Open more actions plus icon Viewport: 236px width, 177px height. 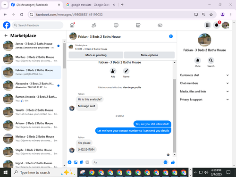[69, 162]
